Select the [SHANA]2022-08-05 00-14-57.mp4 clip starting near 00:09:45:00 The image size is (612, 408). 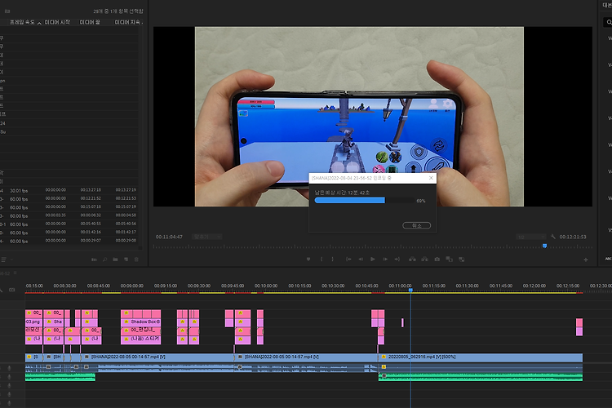point(306,357)
